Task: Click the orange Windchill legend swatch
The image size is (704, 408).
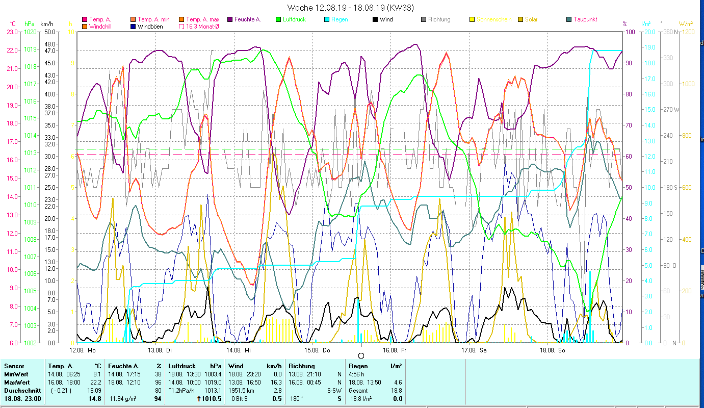Action: coord(85,27)
